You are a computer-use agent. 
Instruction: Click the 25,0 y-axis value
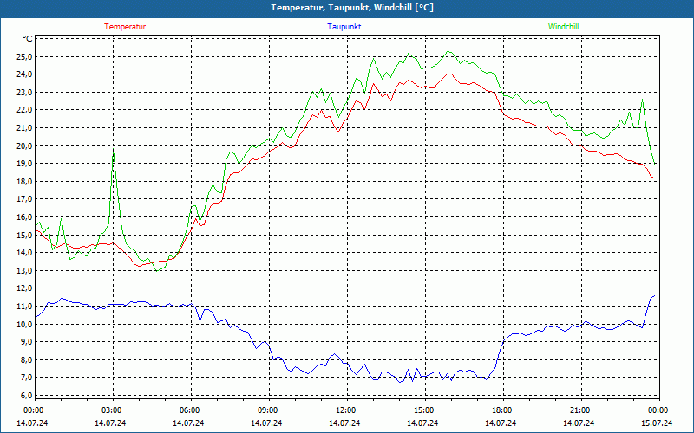(24, 56)
